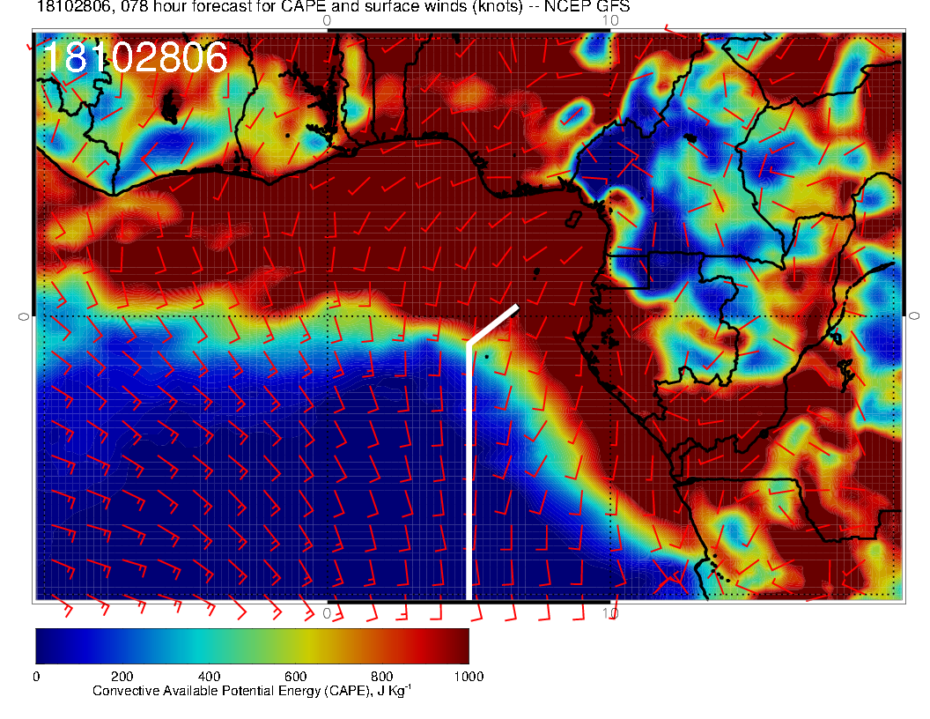Viewport: 930px width, 719px height.
Task: Click the color bar label '400'
Action: (209, 677)
